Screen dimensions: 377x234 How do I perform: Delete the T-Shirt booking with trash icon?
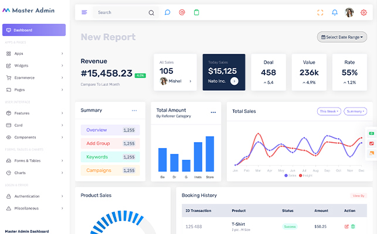[x=353, y=226]
